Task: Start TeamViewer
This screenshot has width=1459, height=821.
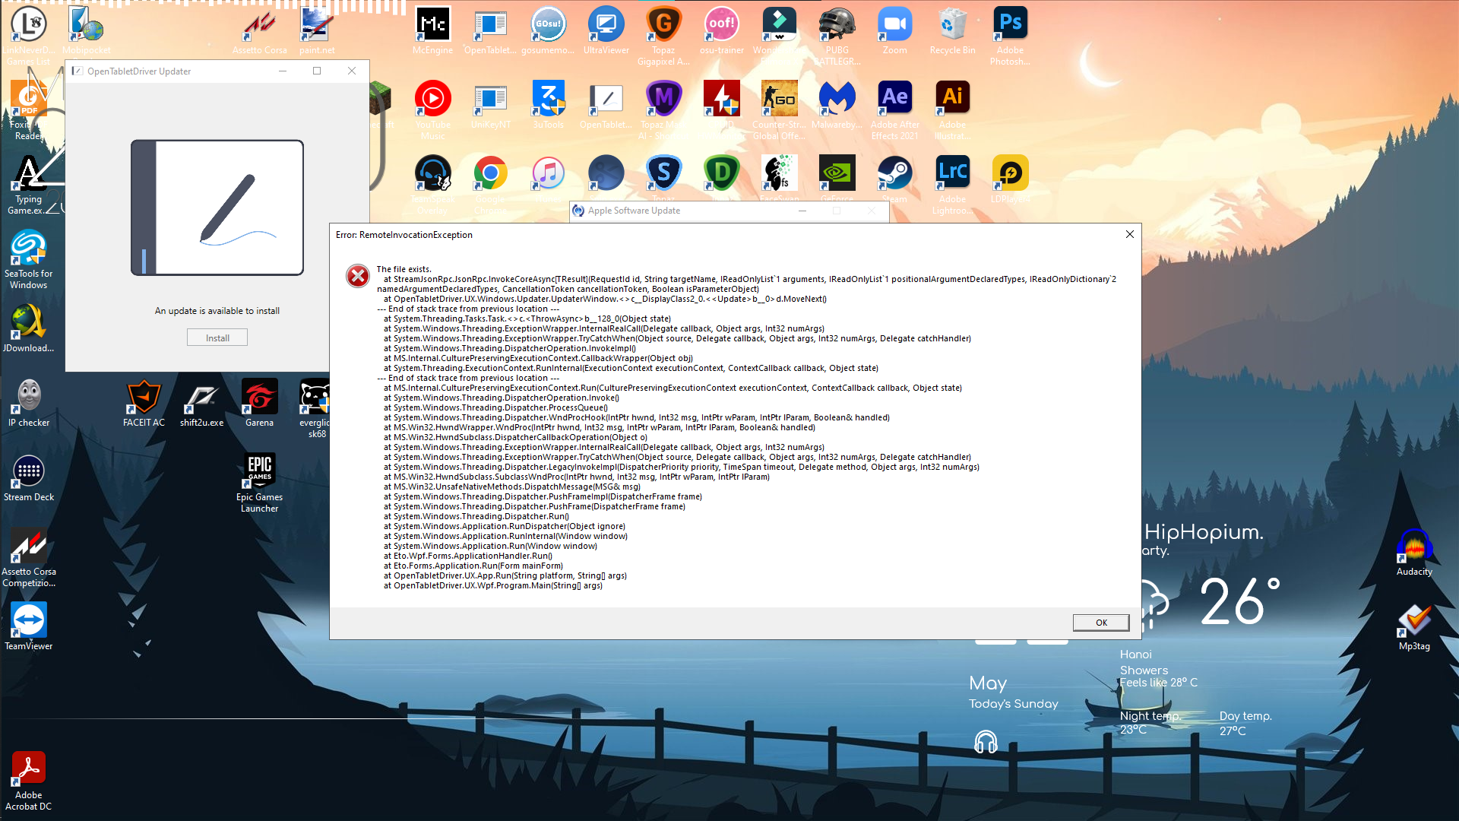Action: click(28, 618)
